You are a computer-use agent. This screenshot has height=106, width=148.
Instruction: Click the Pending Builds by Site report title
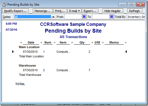(73, 31)
